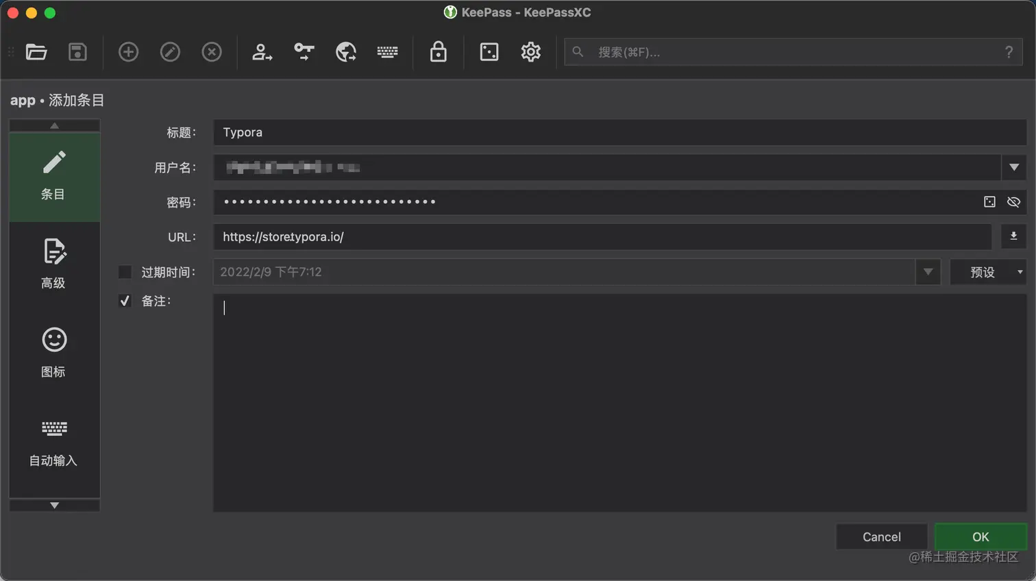
Task: Perform Auto-Type keyboard toolbar icon
Action: [x=387, y=52]
